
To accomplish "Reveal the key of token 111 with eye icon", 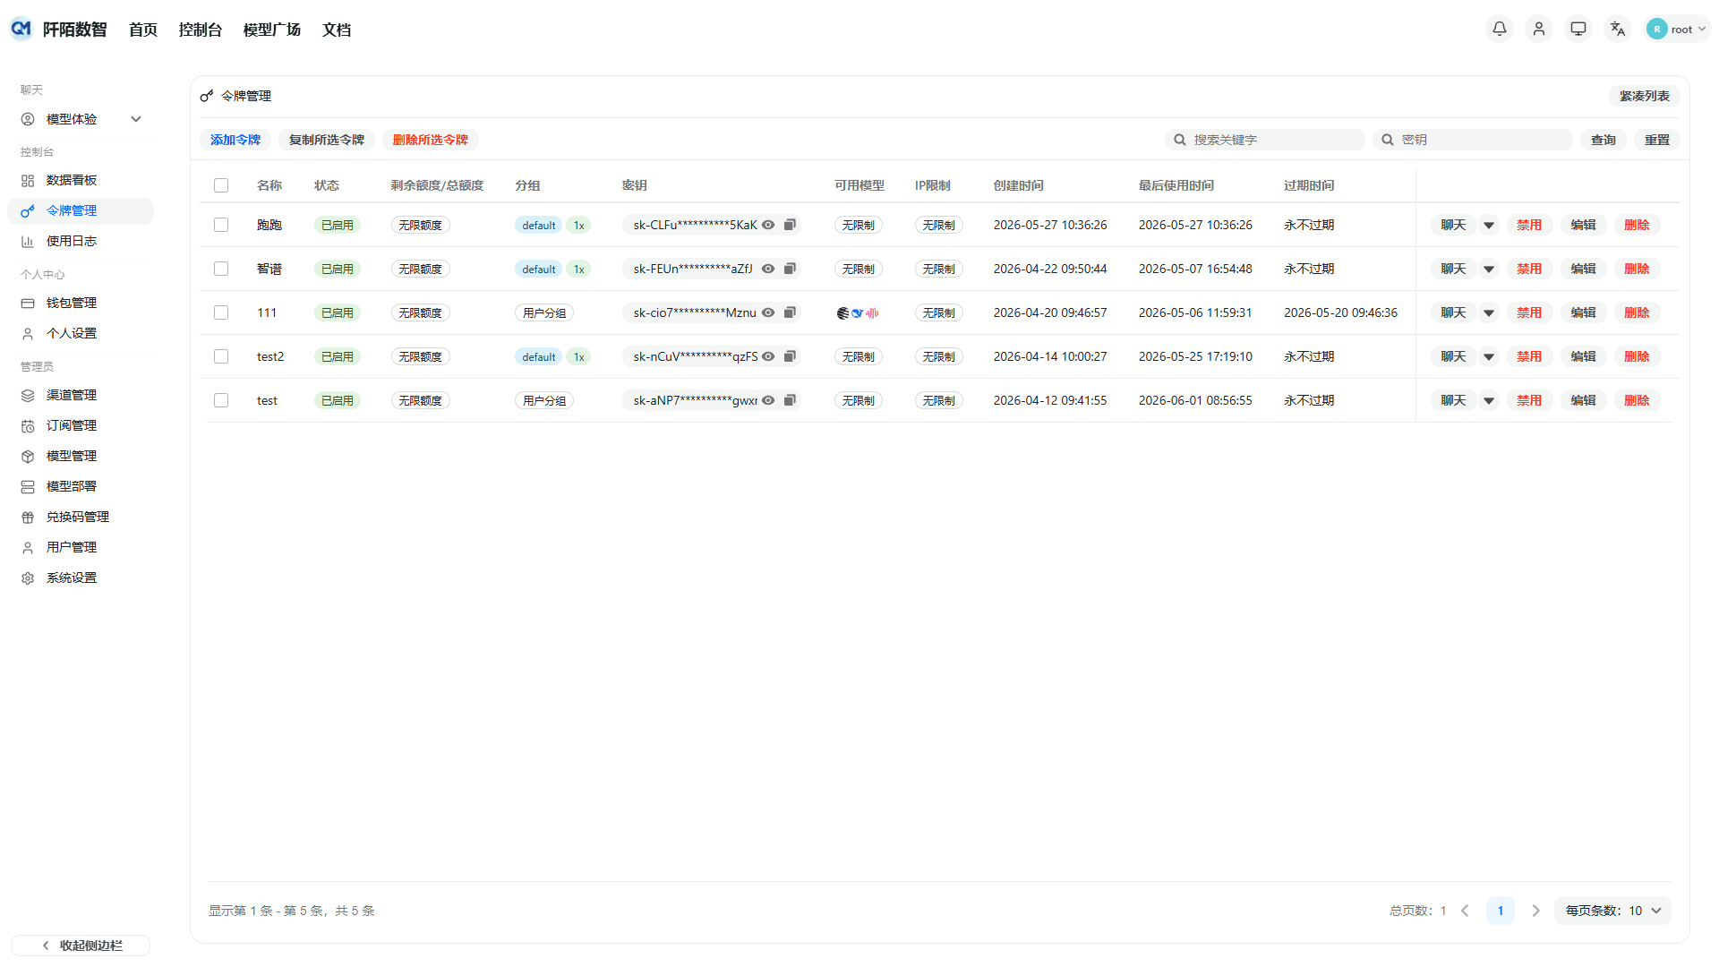I will click(768, 312).
